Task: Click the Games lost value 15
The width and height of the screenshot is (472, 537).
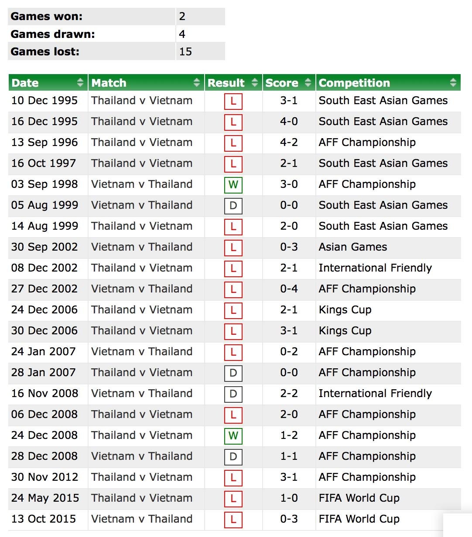Action: pyautogui.click(x=185, y=51)
